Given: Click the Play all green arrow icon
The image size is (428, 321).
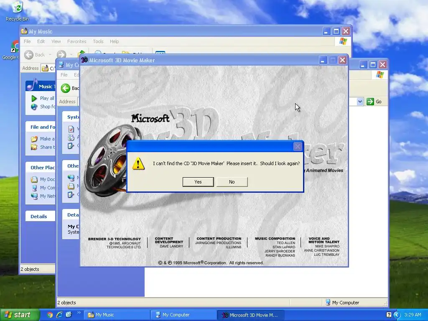Looking at the screenshot, I should point(34,98).
